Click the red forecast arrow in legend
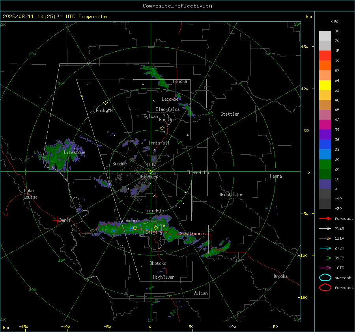355x332 pixels. (x=325, y=218)
